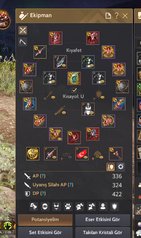Click the Eser Etkisini Gör button
Image resolution: width=141 pixels, height=238 pixels.
102,220
